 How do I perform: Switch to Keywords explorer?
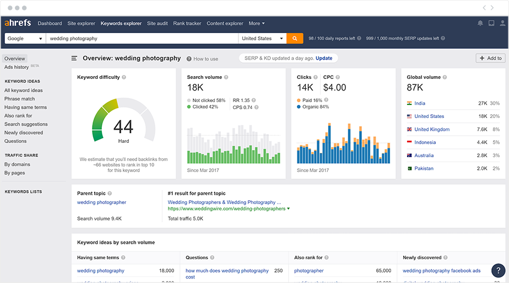121,23
